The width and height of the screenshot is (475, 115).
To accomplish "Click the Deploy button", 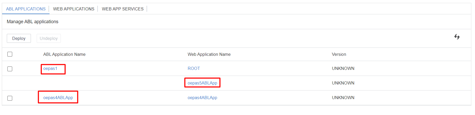I will tap(19, 38).
